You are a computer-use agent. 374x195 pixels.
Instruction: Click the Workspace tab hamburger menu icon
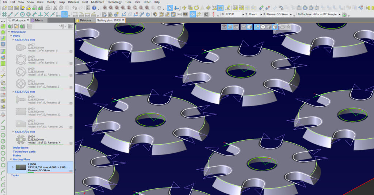(28, 20)
